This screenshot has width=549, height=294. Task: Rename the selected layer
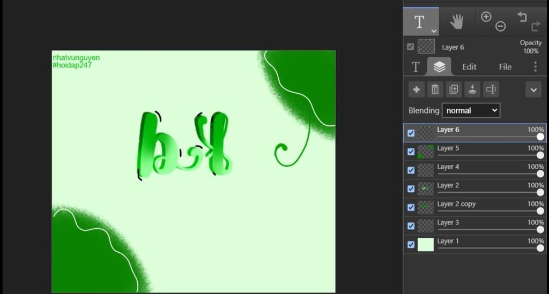(491, 89)
